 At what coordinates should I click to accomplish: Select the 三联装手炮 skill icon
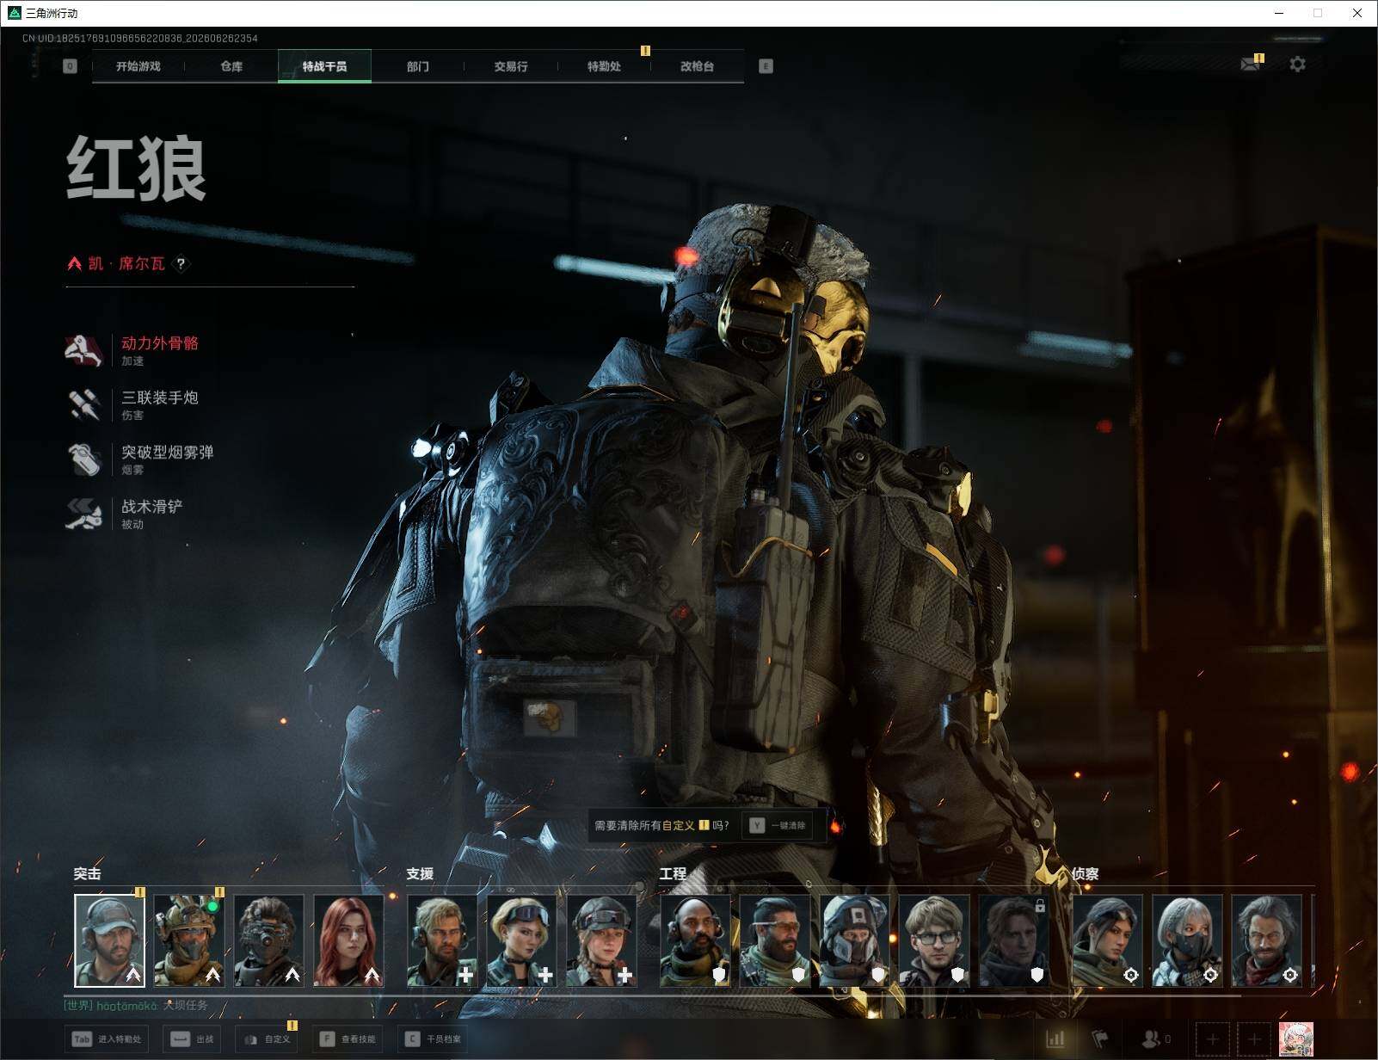click(x=83, y=404)
